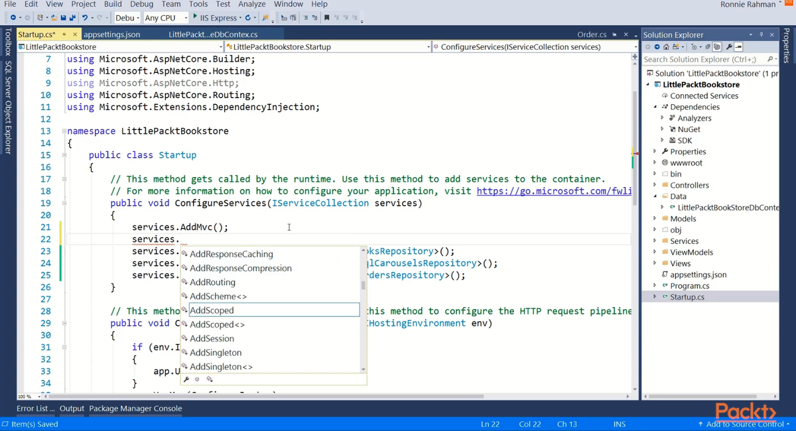The image size is (796, 431).
Task: Open Properties wrench in Solution Explorer toolbar
Action: click(729, 47)
